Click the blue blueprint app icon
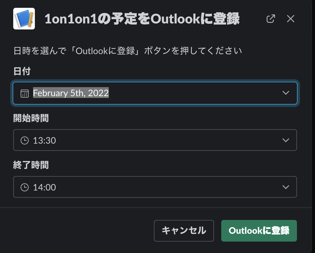This screenshot has width=315, height=253. 24,19
